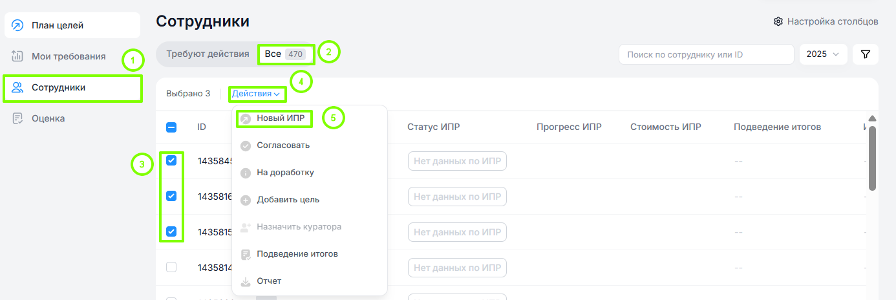Uncheck the first employee row checkbox

tap(171, 161)
